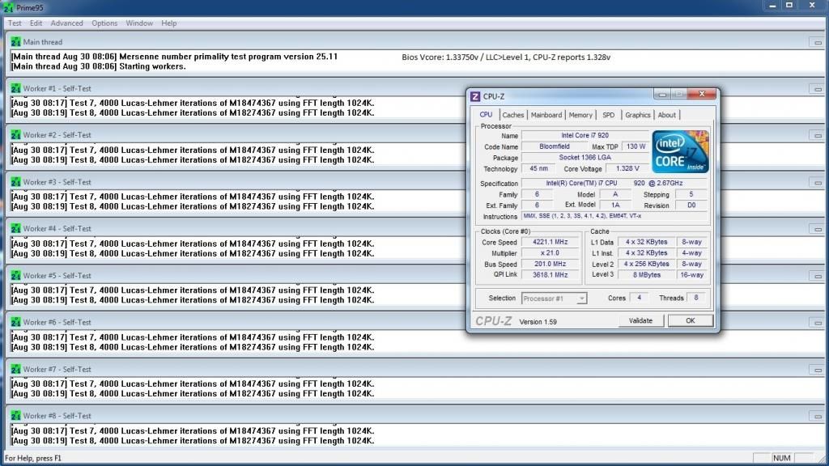Click the OK button in CPU-Z
This screenshot has height=466, width=829.
coord(690,320)
